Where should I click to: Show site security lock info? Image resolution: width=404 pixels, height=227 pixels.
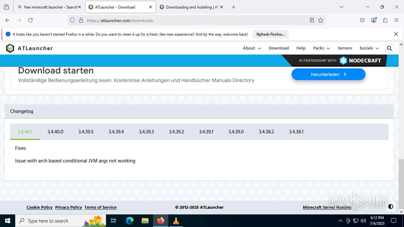pos(81,20)
